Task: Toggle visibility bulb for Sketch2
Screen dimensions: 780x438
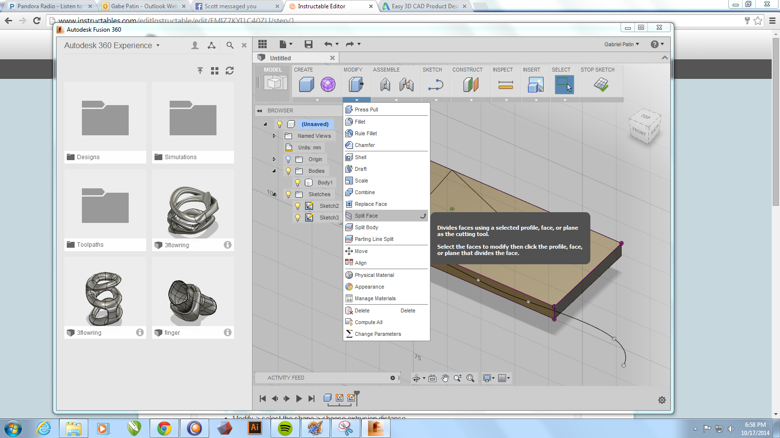Action: 297,206
